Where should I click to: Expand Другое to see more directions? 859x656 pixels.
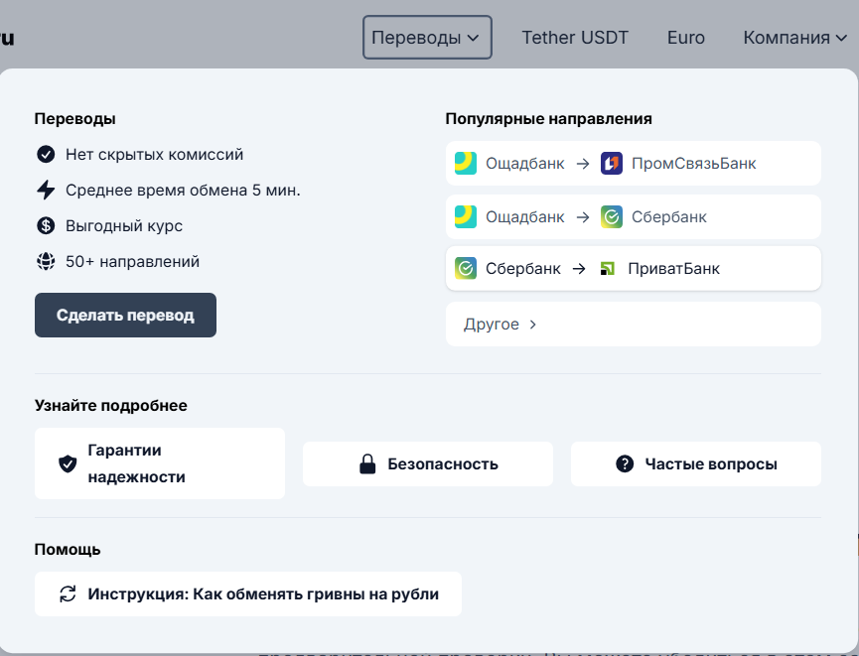pos(500,325)
